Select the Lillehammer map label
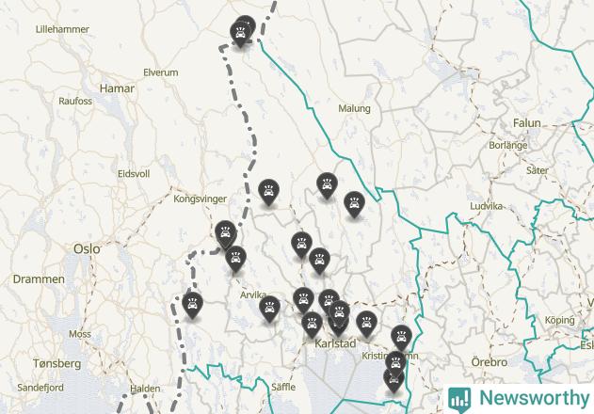 tap(62, 29)
